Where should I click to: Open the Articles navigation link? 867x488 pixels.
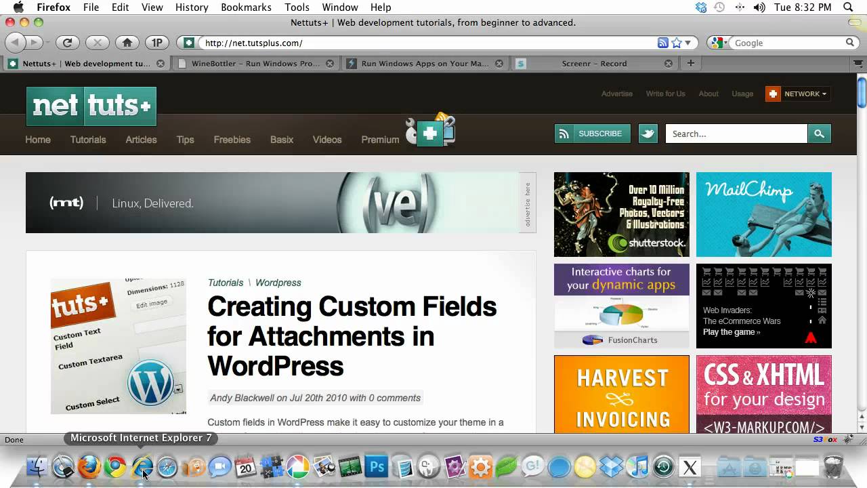click(141, 140)
